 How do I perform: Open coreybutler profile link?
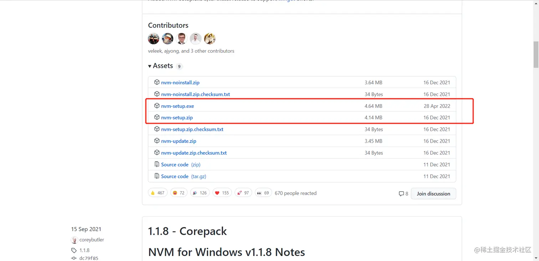pyautogui.click(x=92, y=240)
